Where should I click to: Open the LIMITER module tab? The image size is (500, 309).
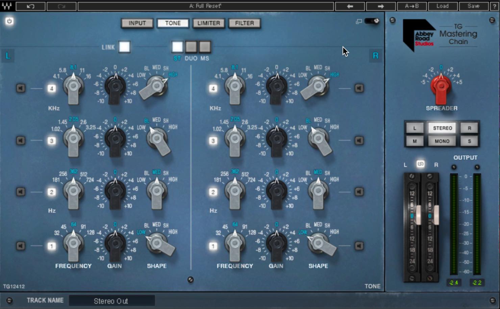[x=209, y=23]
